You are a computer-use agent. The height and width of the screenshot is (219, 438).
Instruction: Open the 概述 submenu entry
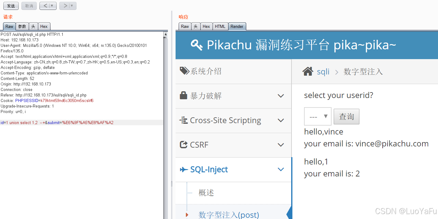pyautogui.click(x=206, y=193)
